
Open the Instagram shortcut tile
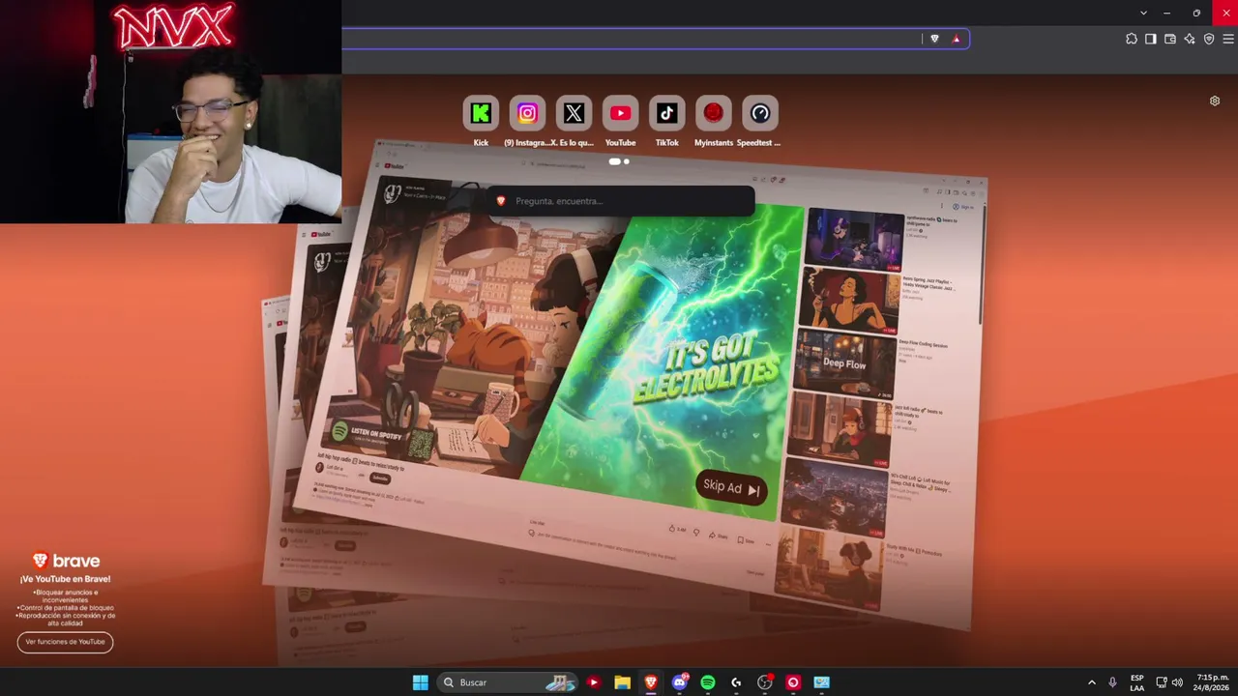[x=527, y=113]
